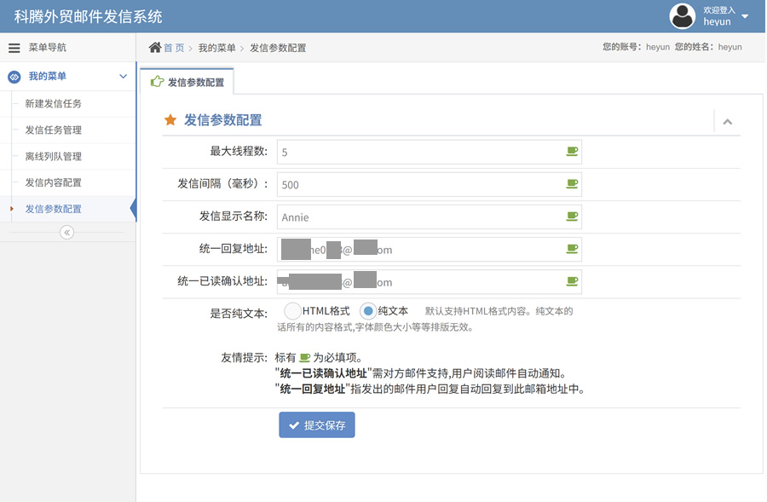
Task: Open the heyun user dropdown arrow
Action: pyautogui.click(x=745, y=17)
